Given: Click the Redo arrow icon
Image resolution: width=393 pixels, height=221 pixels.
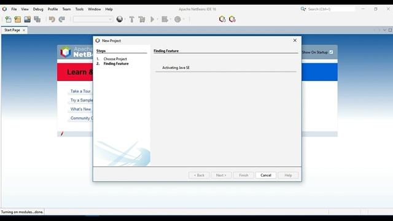Looking at the screenshot, I should 61,19.
